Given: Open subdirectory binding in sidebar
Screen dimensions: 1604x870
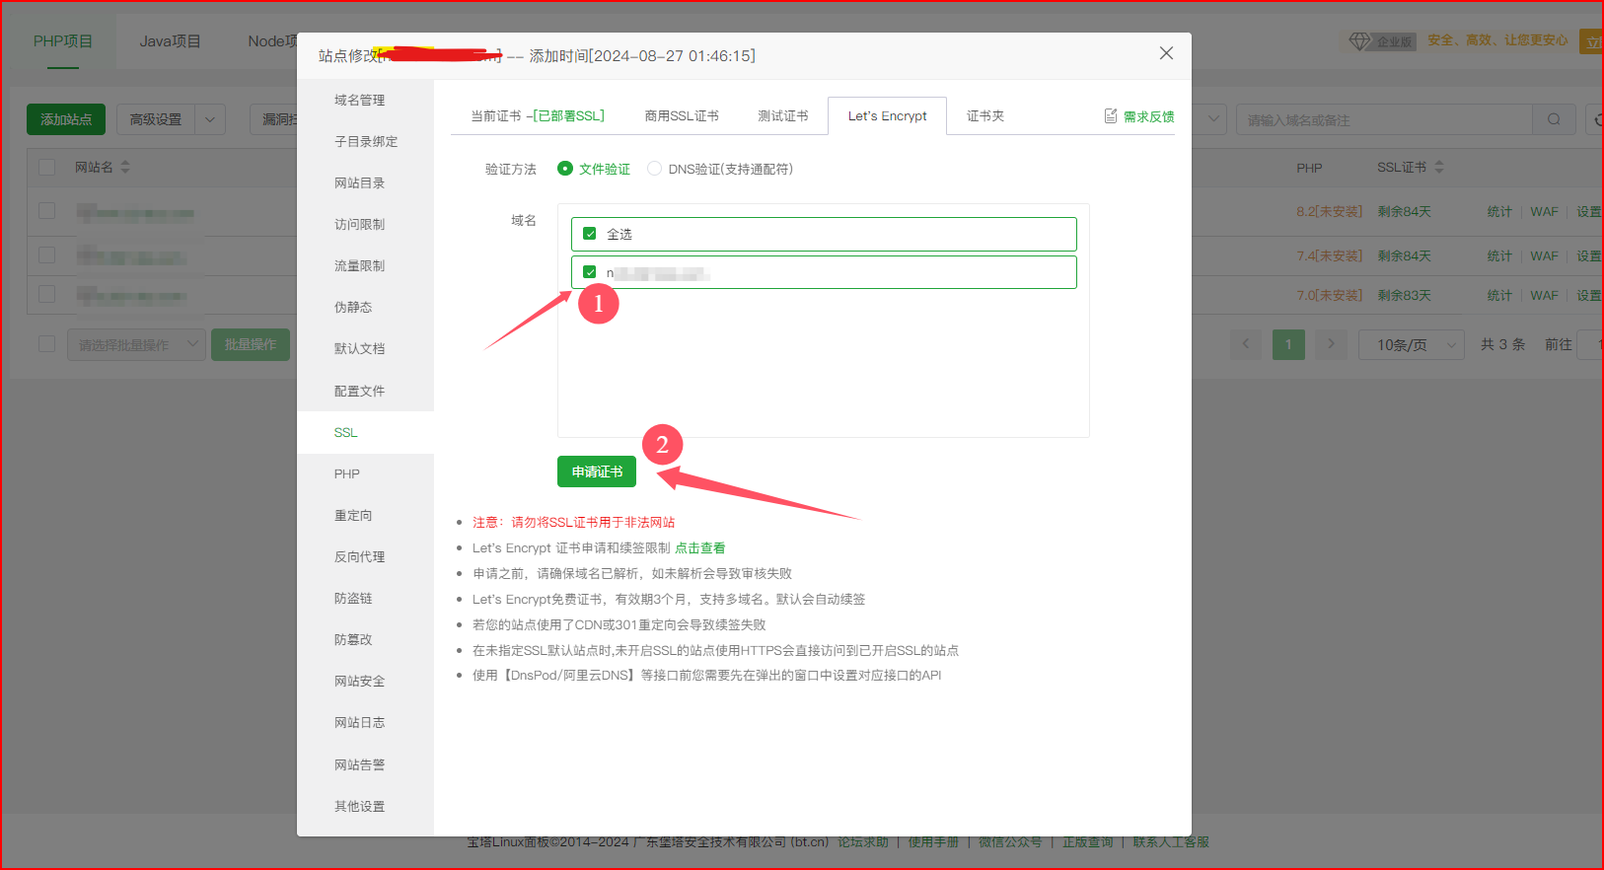Looking at the screenshot, I should point(365,142).
